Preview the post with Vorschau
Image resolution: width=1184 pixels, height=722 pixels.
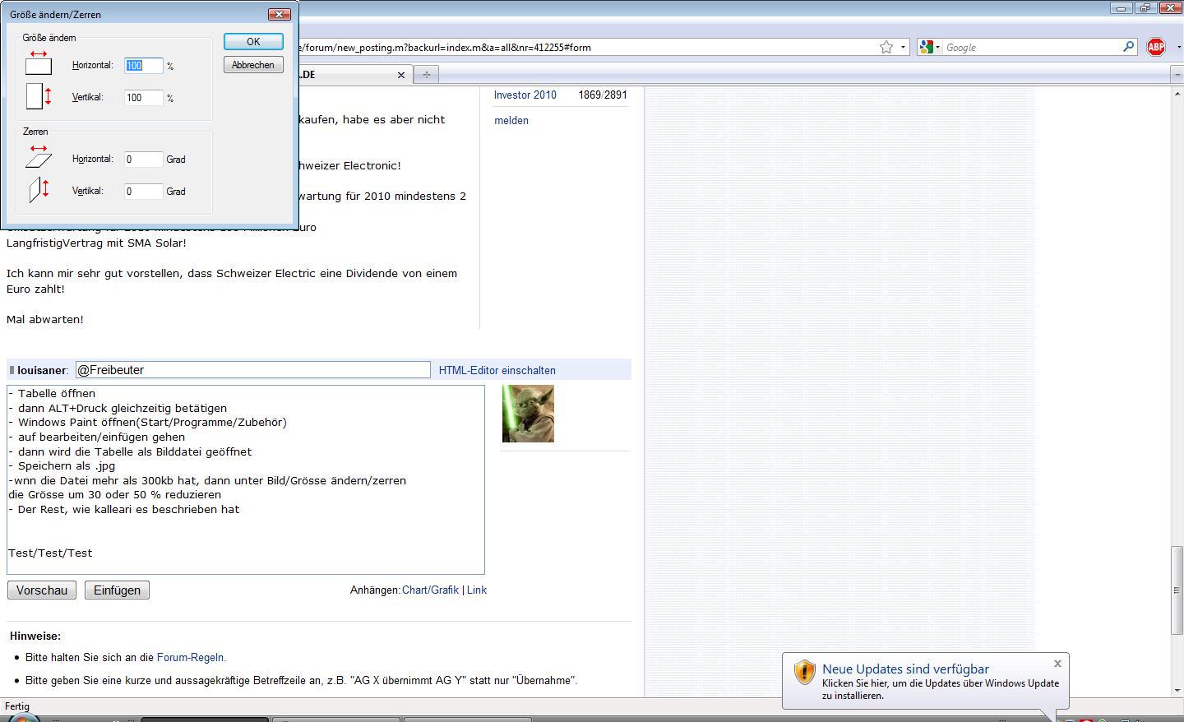(x=41, y=590)
